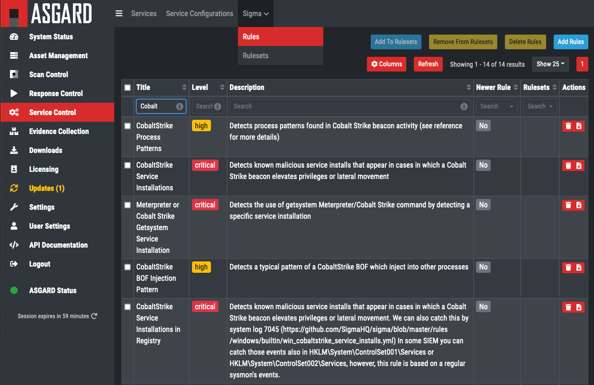Viewport: 594px width, 385px height.
Task: Select Rulesets from the Sigma menu
Action: click(256, 55)
